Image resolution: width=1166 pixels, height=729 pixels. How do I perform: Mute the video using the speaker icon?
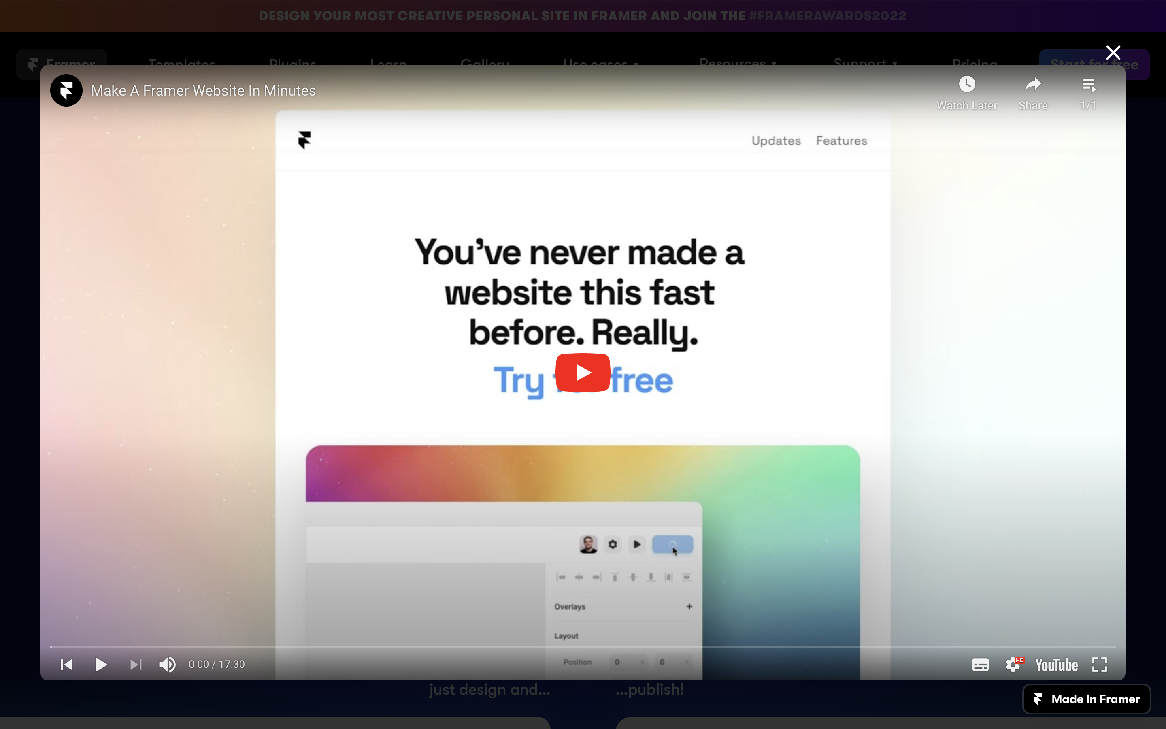(167, 664)
